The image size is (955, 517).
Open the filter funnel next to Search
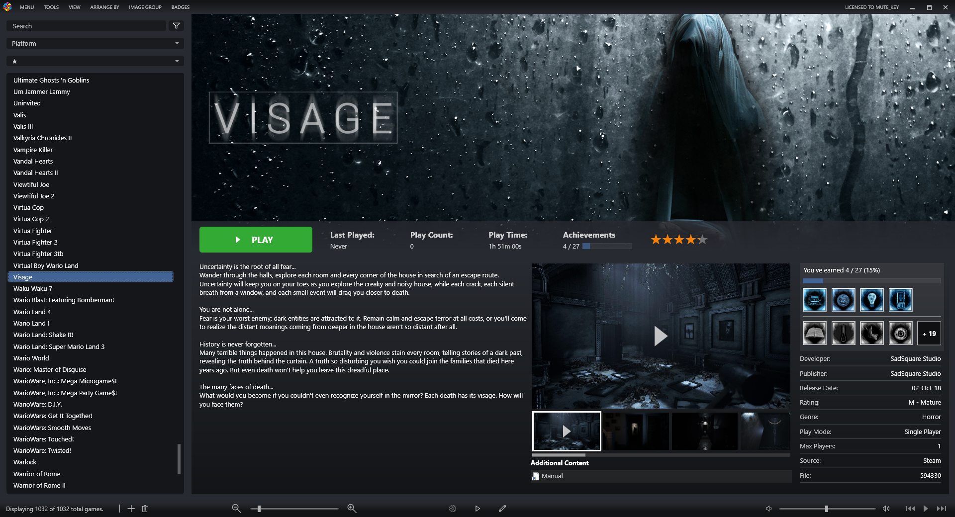[x=176, y=26]
